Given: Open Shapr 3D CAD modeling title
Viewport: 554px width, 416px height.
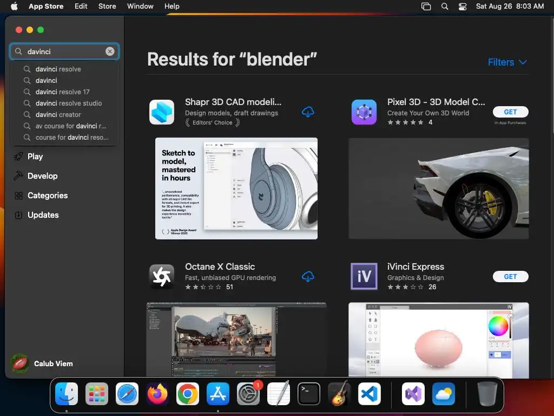Looking at the screenshot, I should [x=233, y=102].
